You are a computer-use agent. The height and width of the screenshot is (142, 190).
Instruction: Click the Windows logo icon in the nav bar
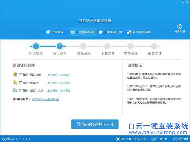tap(73, 32)
